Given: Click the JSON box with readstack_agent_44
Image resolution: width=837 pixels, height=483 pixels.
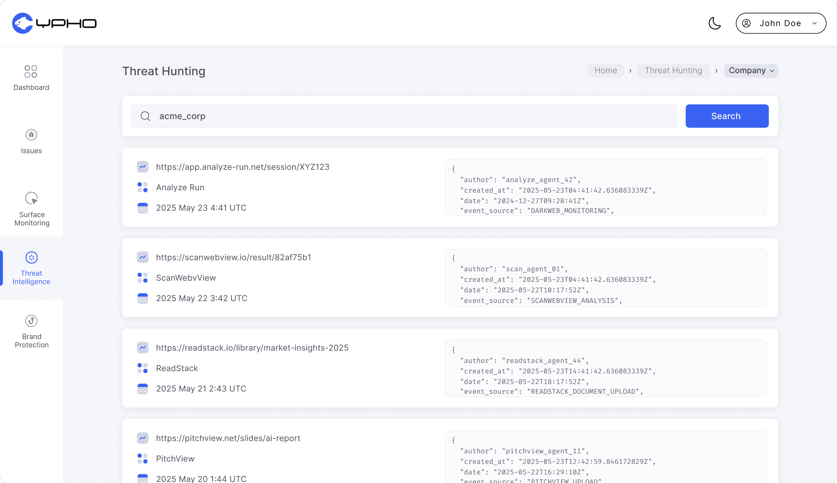Looking at the screenshot, I should 606,368.
